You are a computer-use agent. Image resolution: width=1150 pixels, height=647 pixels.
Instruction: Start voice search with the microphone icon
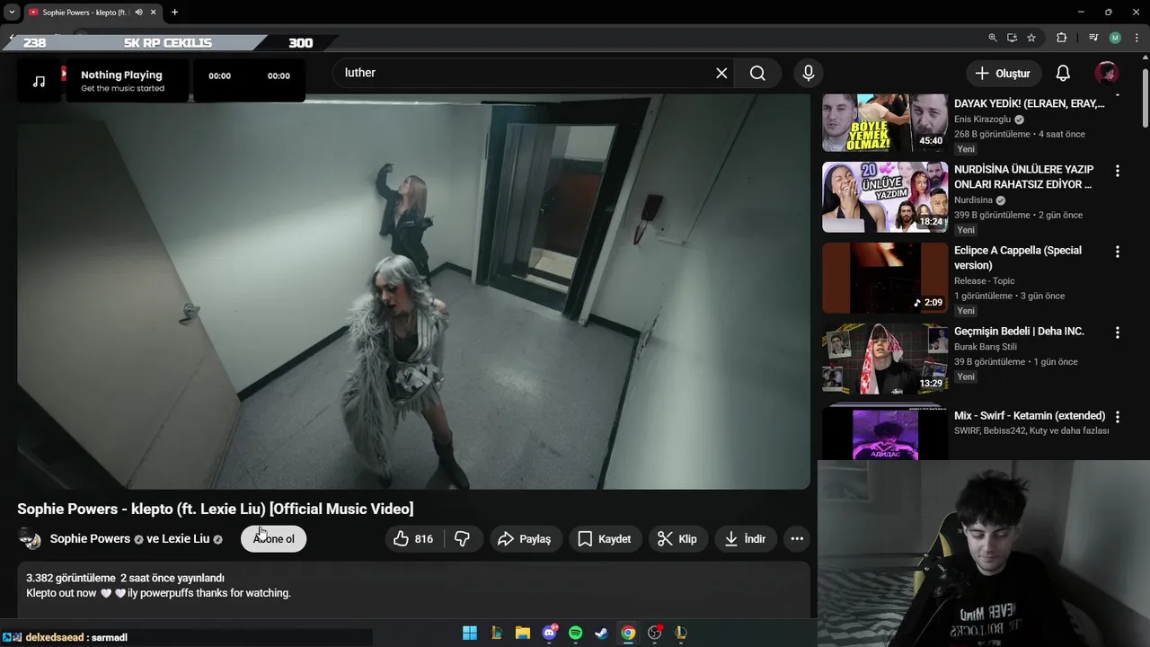(x=809, y=74)
